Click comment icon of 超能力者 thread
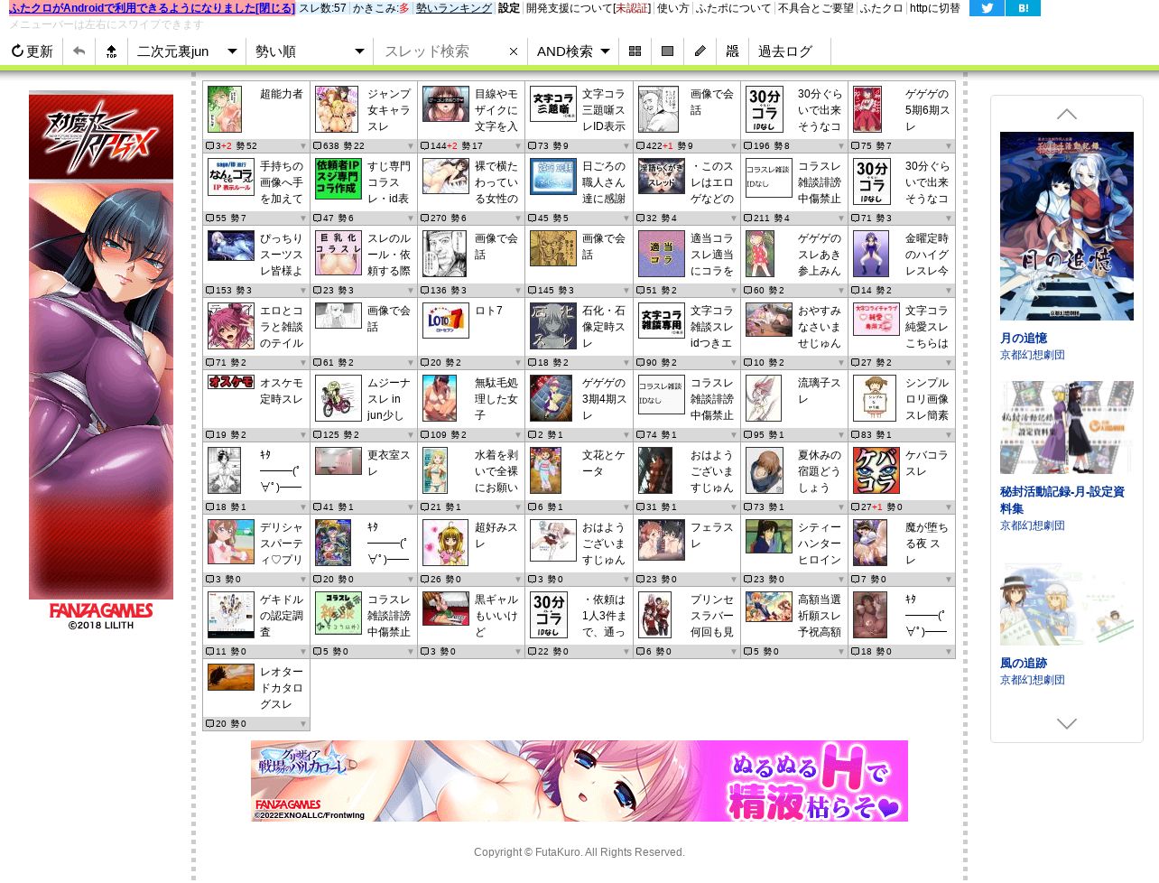 pos(210,146)
